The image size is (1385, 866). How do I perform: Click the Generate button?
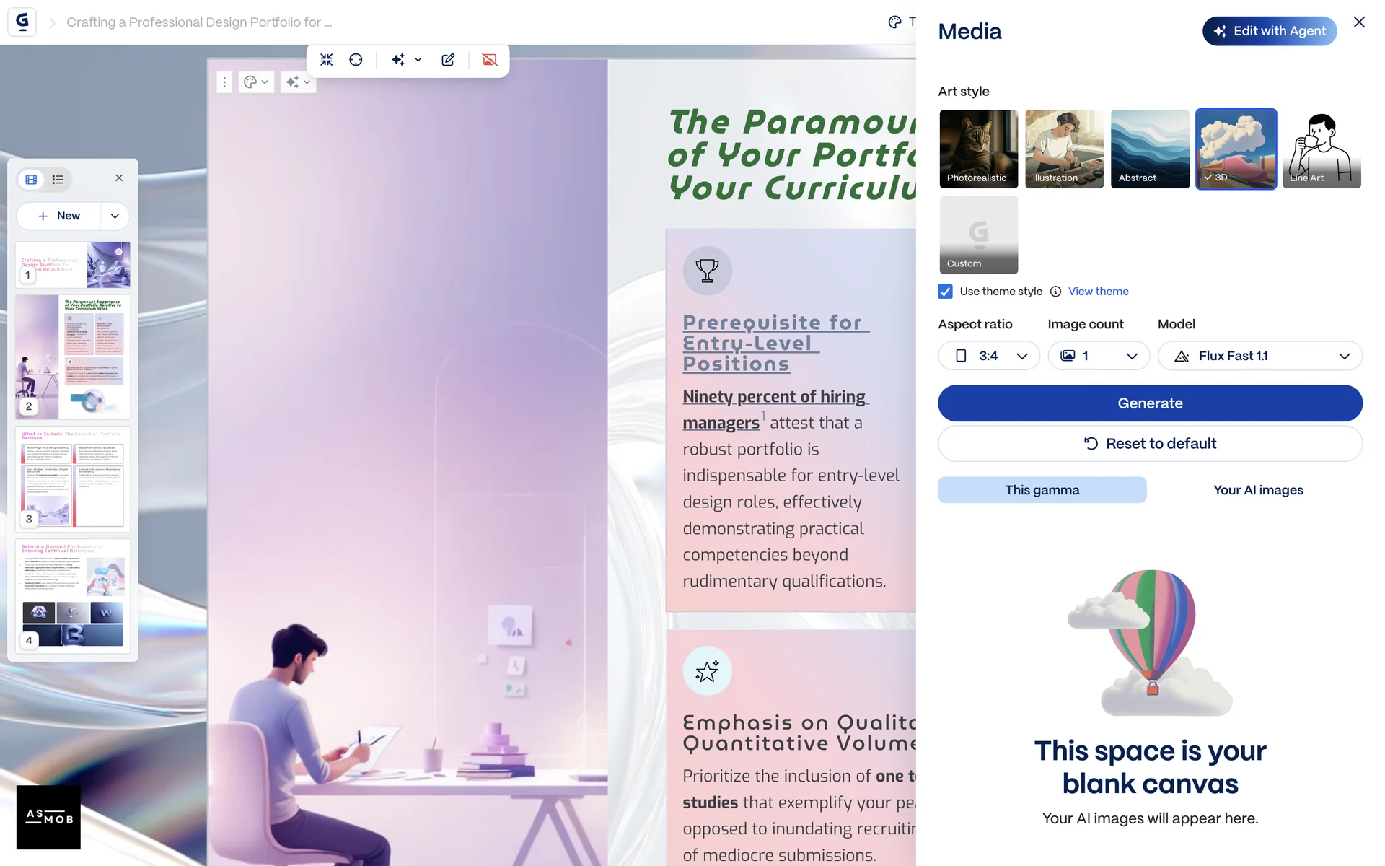click(1150, 403)
